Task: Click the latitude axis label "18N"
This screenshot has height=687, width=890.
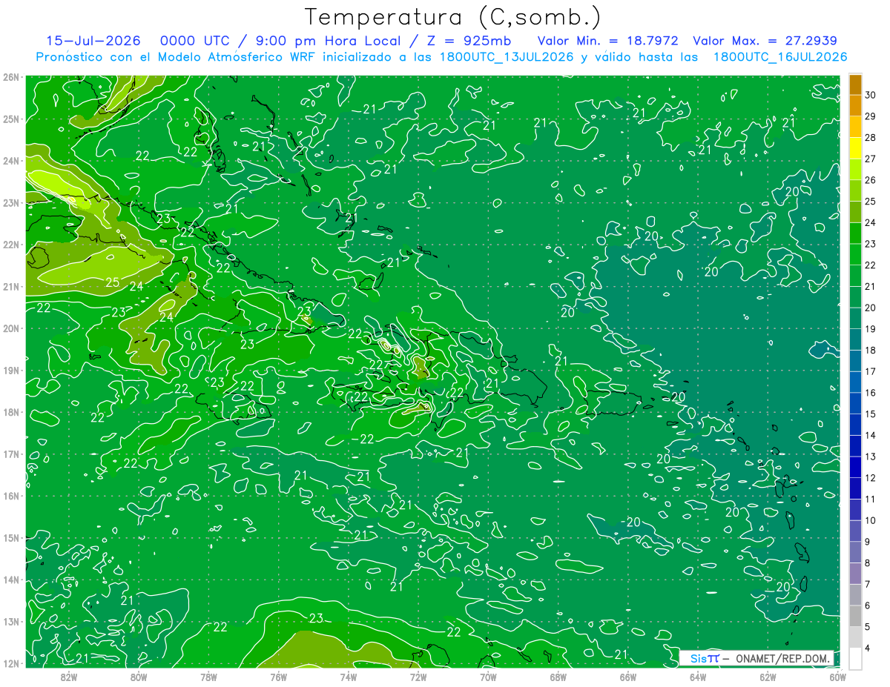Action: point(10,412)
